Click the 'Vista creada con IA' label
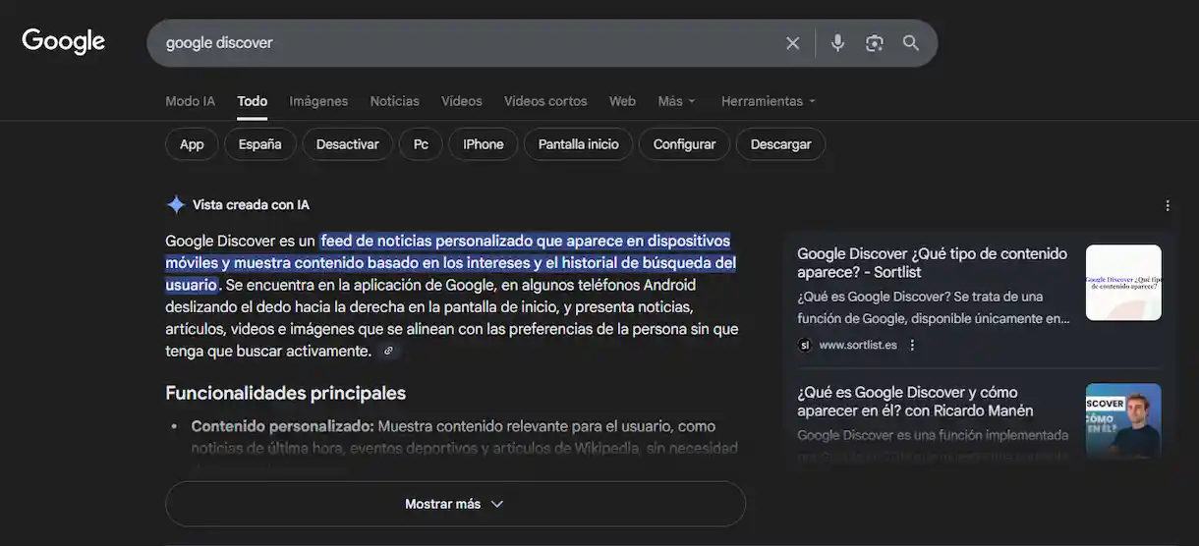 251,204
